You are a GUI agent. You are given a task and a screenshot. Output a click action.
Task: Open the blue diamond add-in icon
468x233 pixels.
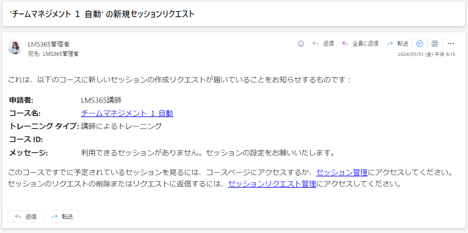[419, 44]
